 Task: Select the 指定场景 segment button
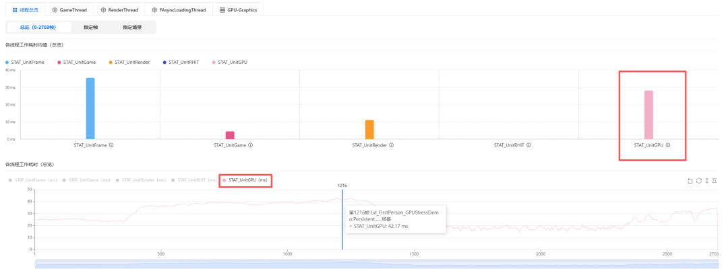pyautogui.click(x=132, y=28)
